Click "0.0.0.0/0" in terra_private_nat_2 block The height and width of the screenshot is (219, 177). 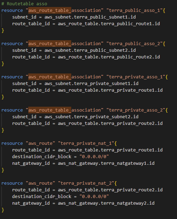coord(94,197)
